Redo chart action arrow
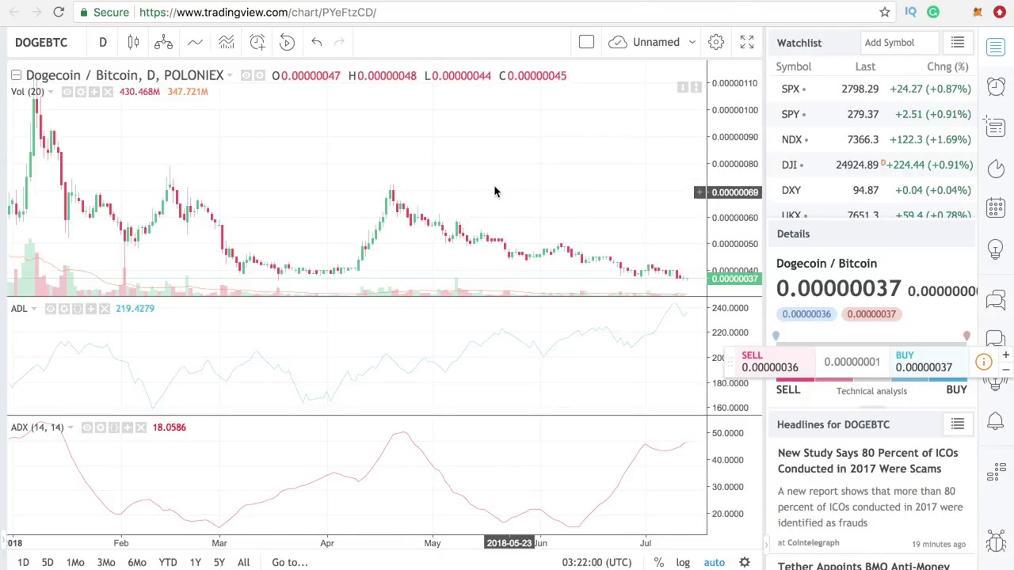The width and height of the screenshot is (1014, 570). click(339, 42)
